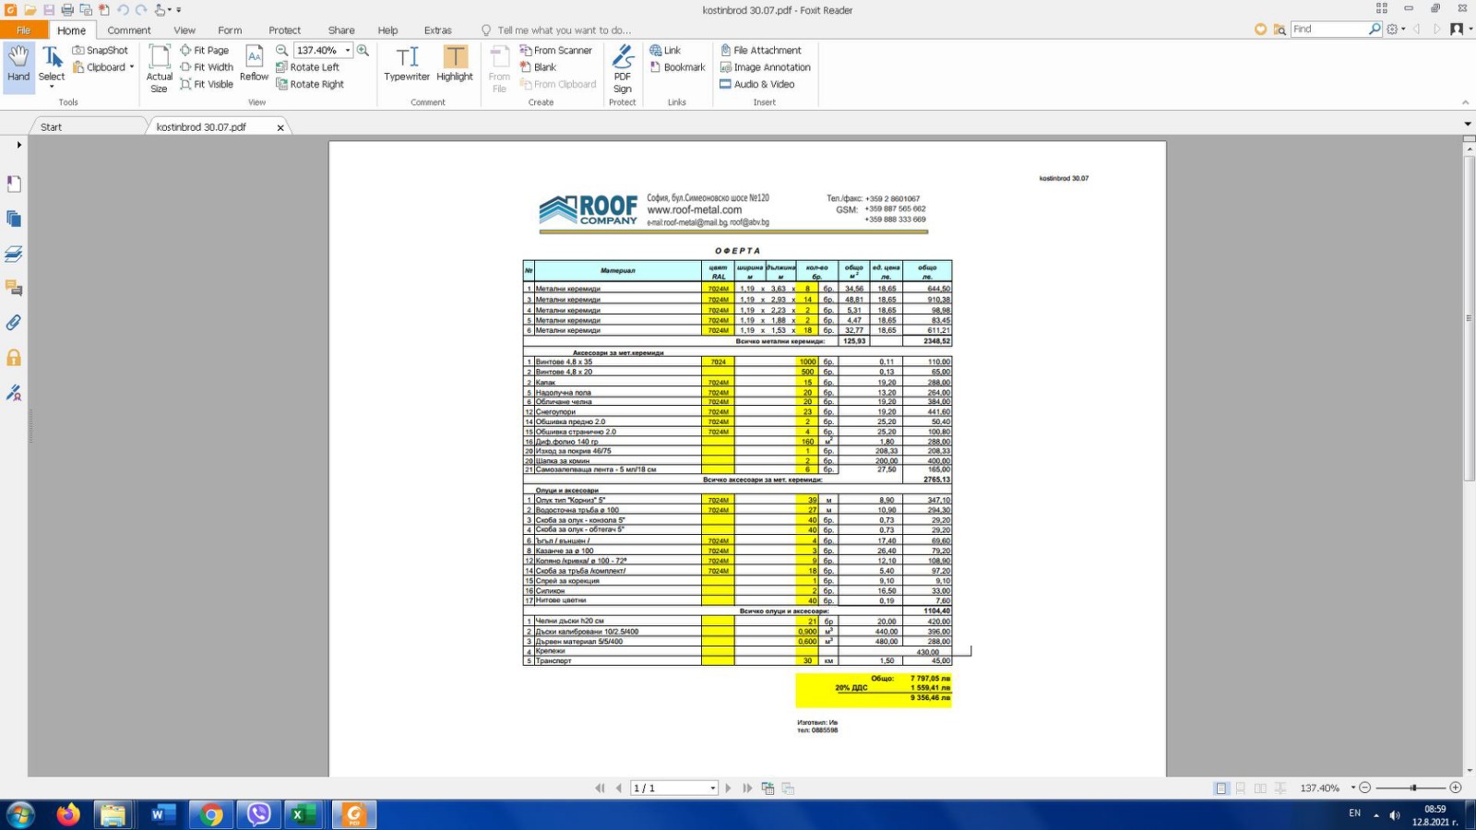
Task: Click Fit Width in View group
Action: [207, 67]
